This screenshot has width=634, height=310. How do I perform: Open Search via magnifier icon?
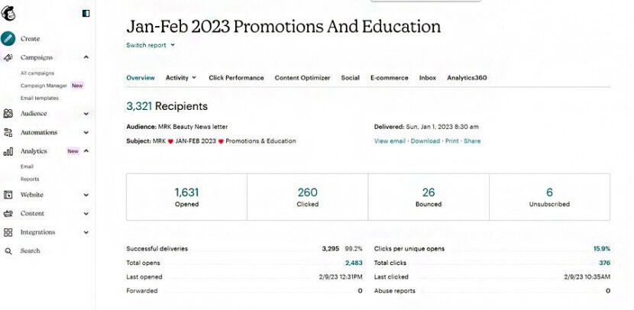[8, 251]
